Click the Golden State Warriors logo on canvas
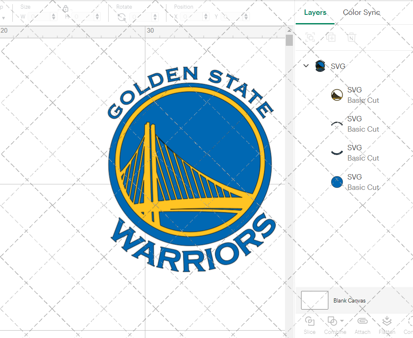The width and height of the screenshot is (413, 338). 191,168
